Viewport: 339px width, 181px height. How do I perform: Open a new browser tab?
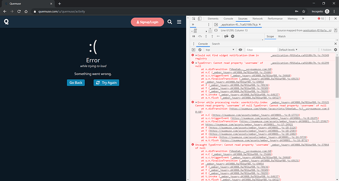click(59, 3)
